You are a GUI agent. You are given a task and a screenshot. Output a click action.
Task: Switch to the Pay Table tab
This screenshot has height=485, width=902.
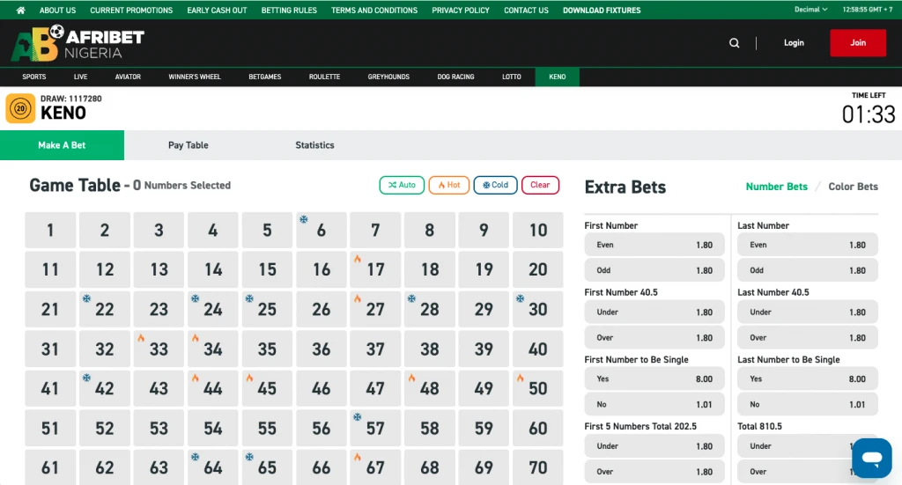[189, 145]
